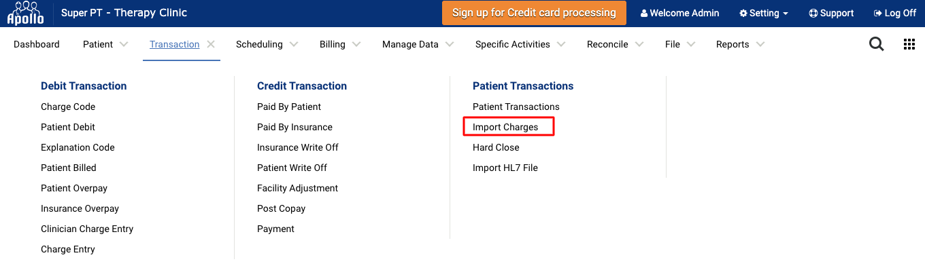This screenshot has height=266, width=925.
Task: Open the apps grid icon
Action: point(909,44)
